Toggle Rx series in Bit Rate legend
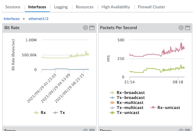The height and width of the screenshot is (131, 196). pos(40,112)
